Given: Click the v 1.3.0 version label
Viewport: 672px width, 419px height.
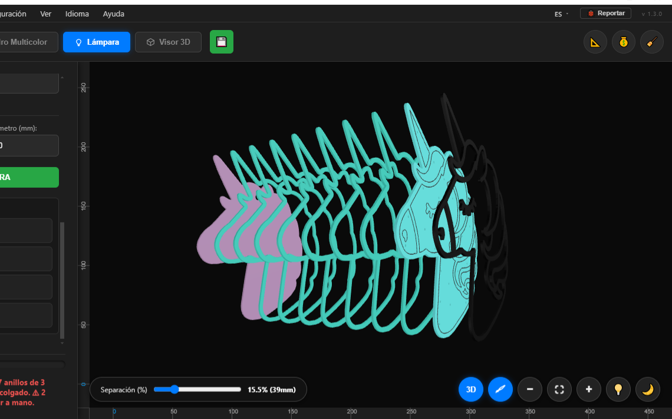Looking at the screenshot, I should click(x=651, y=14).
